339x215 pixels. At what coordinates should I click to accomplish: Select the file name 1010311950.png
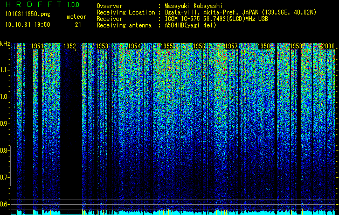point(28,15)
